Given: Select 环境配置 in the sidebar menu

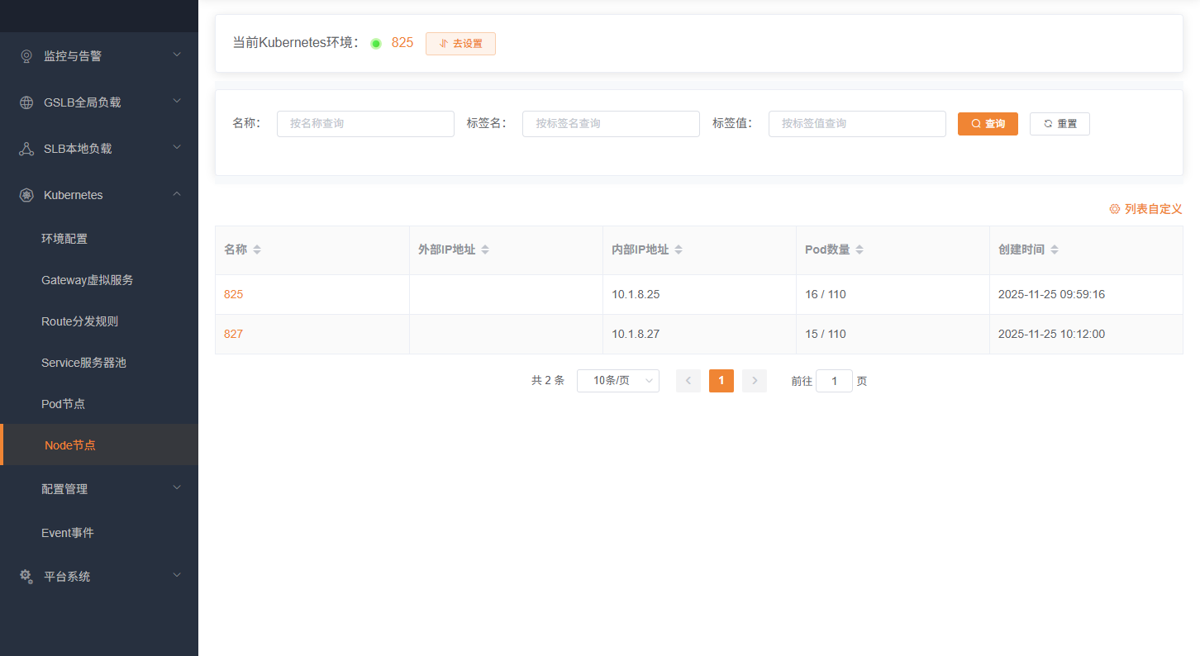Looking at the screenshot, I should pyautogui.click(x=66, y=238).
